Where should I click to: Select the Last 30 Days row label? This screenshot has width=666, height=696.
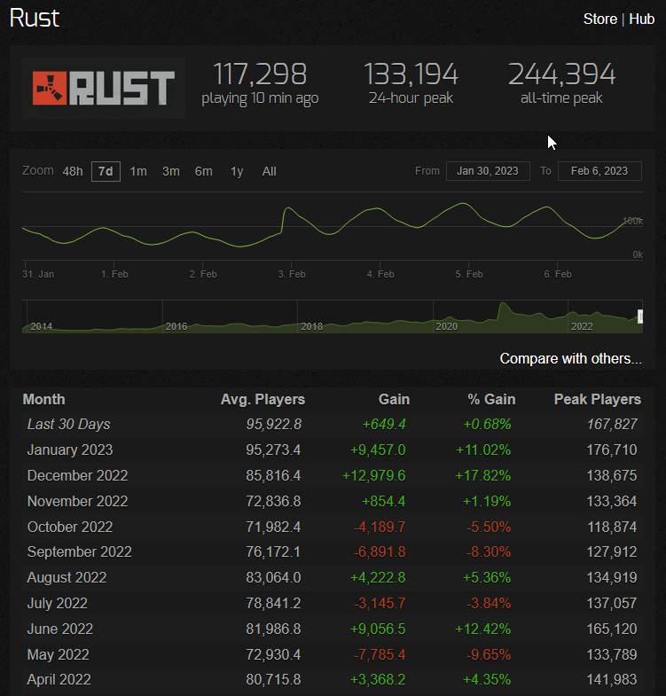pos(69,425)
